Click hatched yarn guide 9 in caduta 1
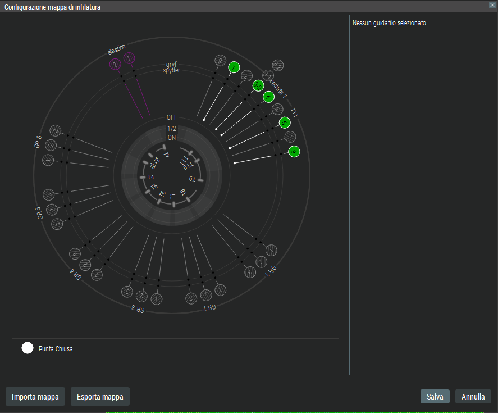This screenshot has height=413, width=498. tap(221, 61)
